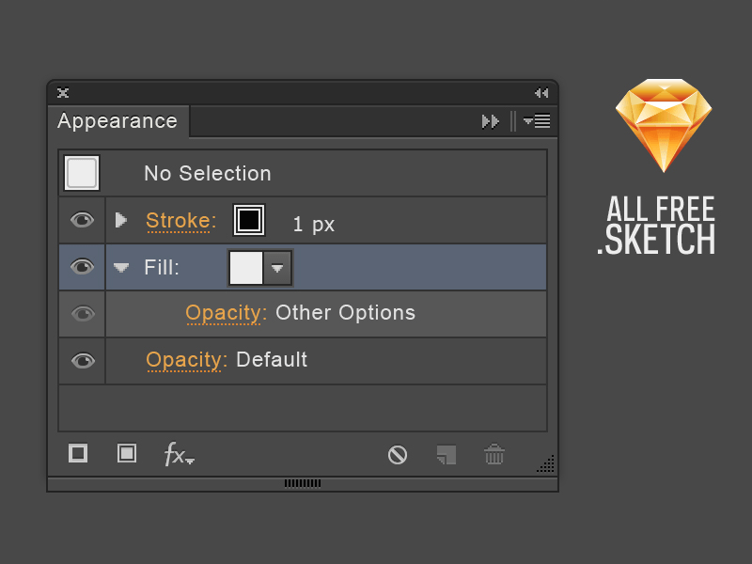Open the Fill swatch dropdown arrow
752x564 pixels.
click(277, 268)
